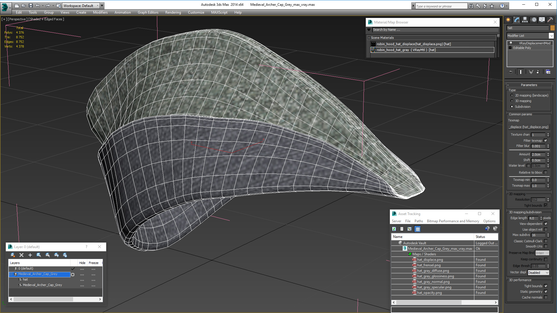
Task: Click the Save File icon
Action: tap(31, 6)
